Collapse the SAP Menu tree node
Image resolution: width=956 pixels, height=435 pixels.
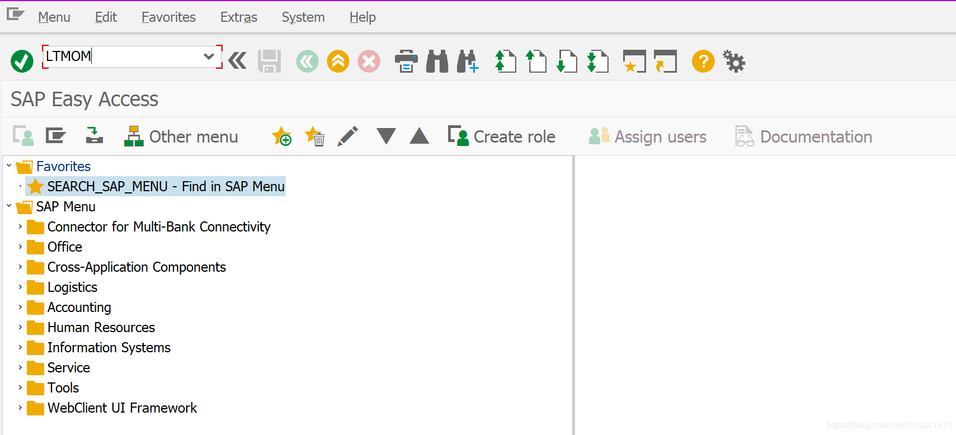pos(9,206)
